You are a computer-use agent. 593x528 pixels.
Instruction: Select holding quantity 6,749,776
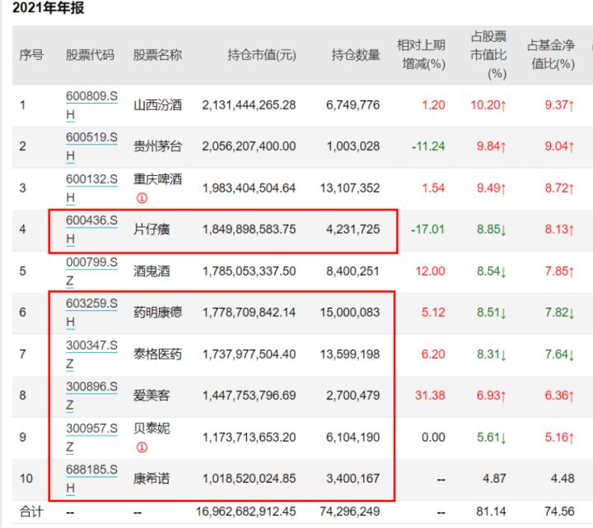click(x=353, y=105)
